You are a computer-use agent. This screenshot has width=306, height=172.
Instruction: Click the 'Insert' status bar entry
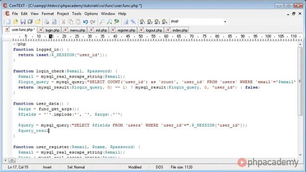coord(47,167)
